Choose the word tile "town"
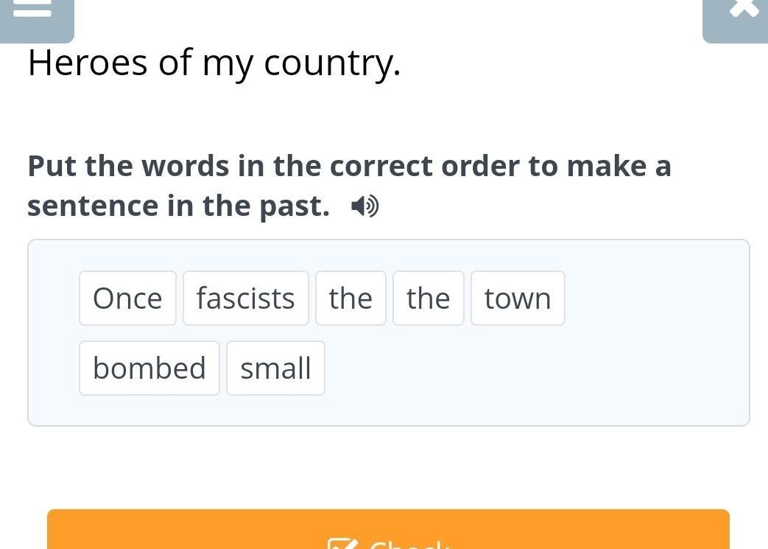Viewport: 768px width, 549px height. click(518, 298)
